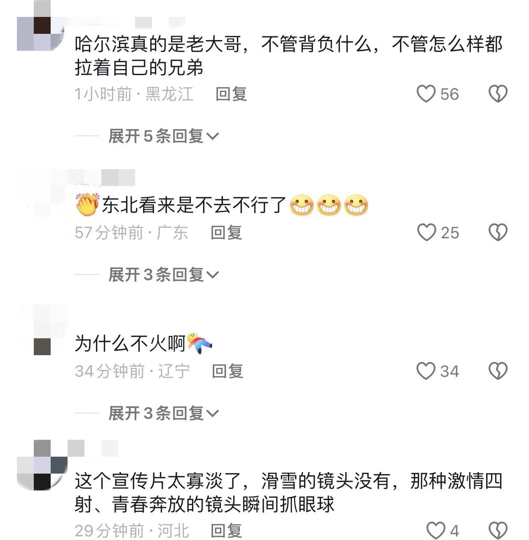The image size is (529, 540).
Task: Expand 展开5条回复 under the first comment
Action: [163, 136]
